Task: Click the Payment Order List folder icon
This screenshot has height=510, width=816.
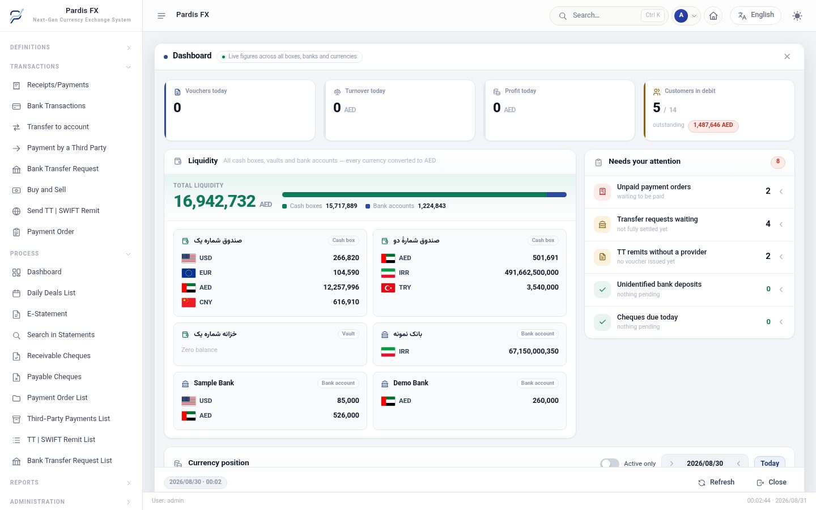Action: (x=16, y=398)
